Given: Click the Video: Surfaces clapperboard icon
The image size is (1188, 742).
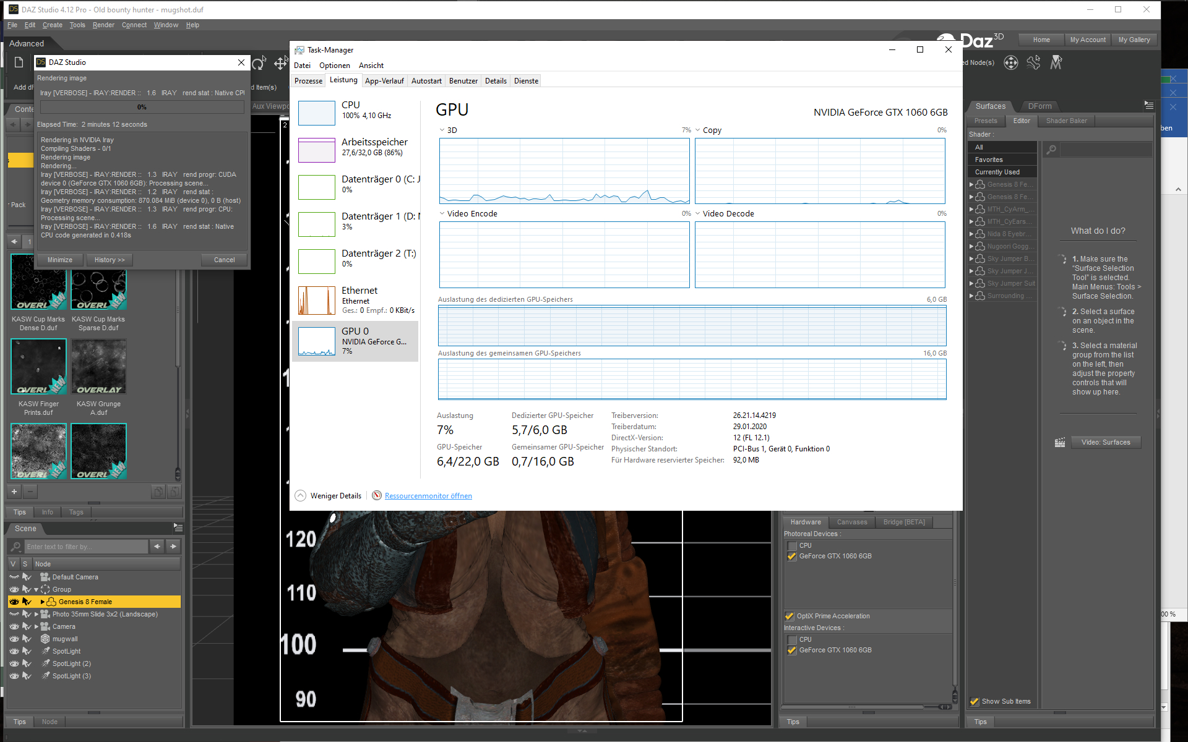Looking at the screenshot, I should point(1060,442).
